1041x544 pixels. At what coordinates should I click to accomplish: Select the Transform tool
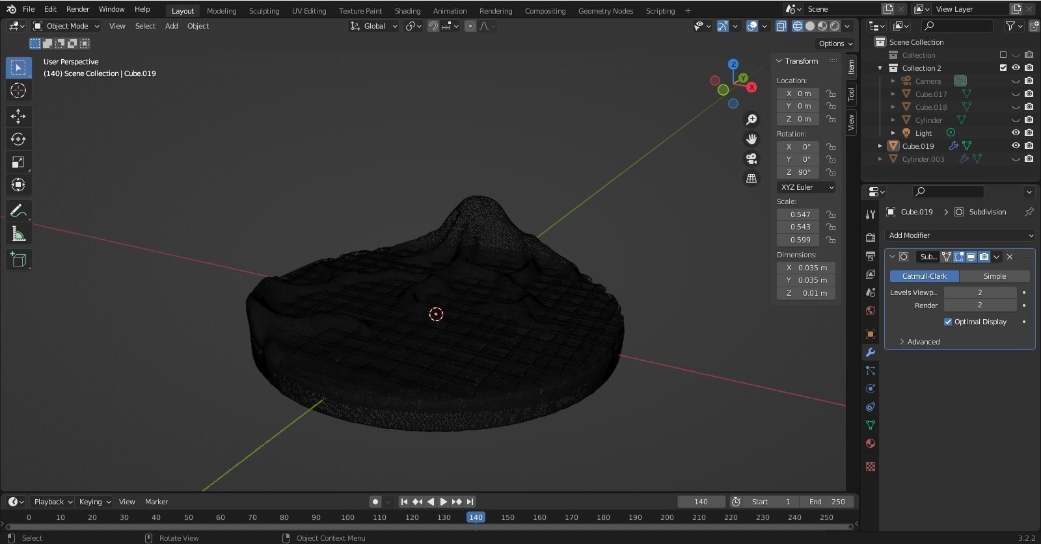(18, 185)
